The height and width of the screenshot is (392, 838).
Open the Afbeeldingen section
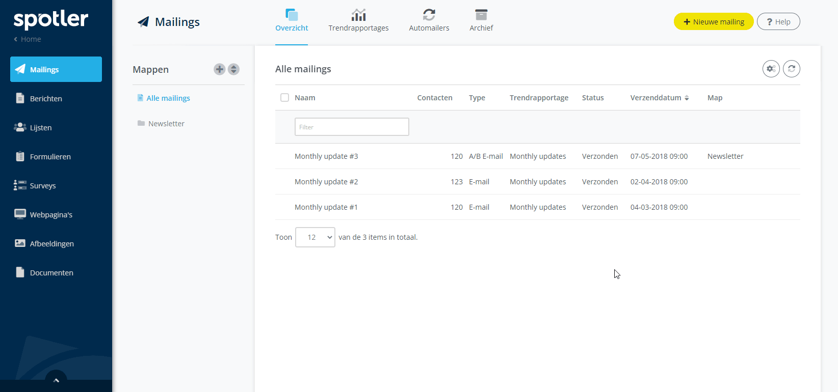56,243
